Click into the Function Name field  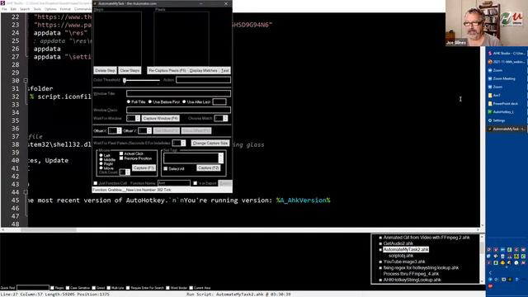tap(174, 183)
